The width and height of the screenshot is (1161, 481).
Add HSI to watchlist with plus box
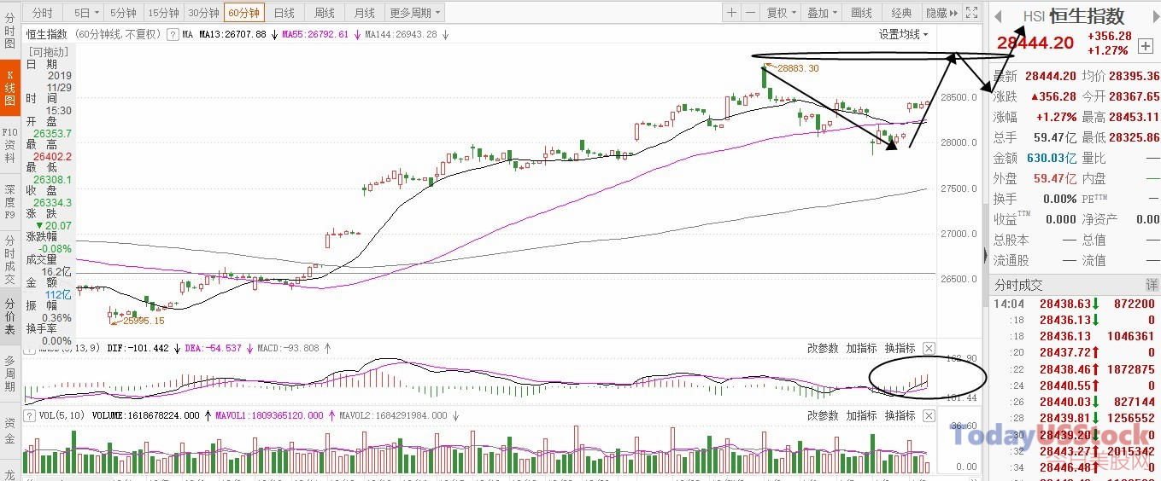(1145, 45)
